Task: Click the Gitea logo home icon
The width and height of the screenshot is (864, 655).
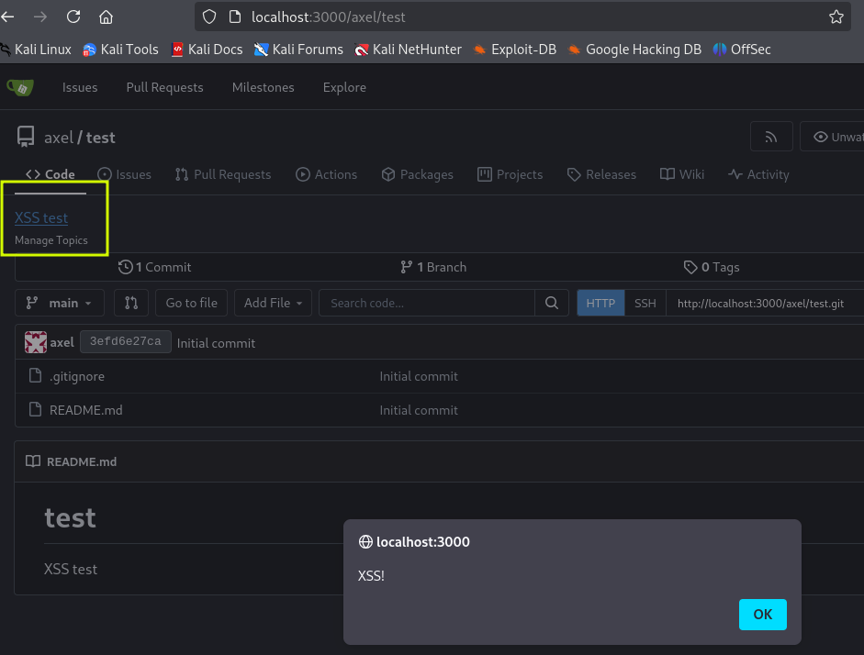Action: pos(20,87)
